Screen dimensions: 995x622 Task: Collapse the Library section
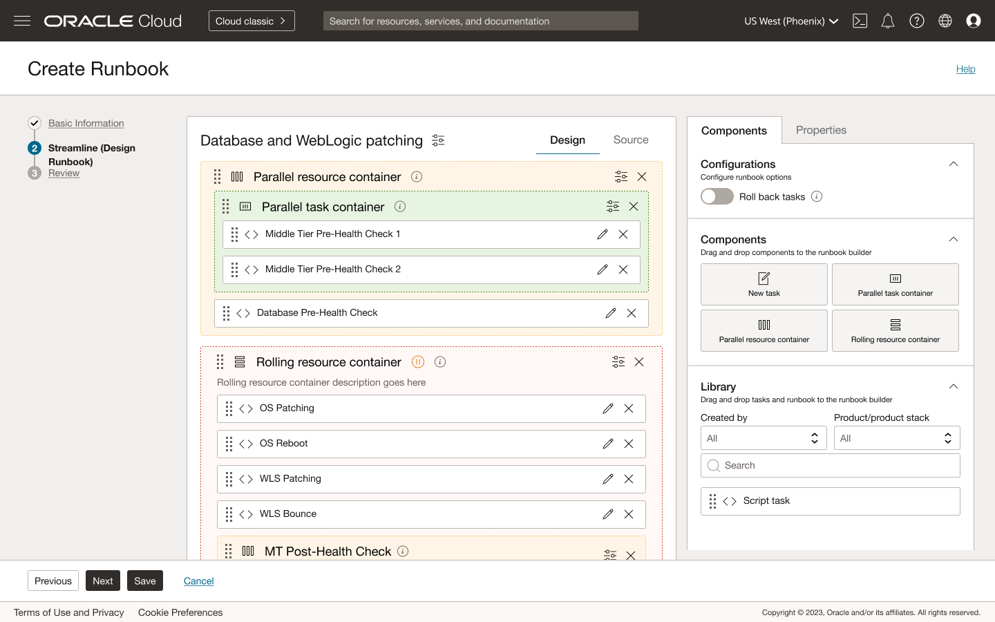click(954, 386)
